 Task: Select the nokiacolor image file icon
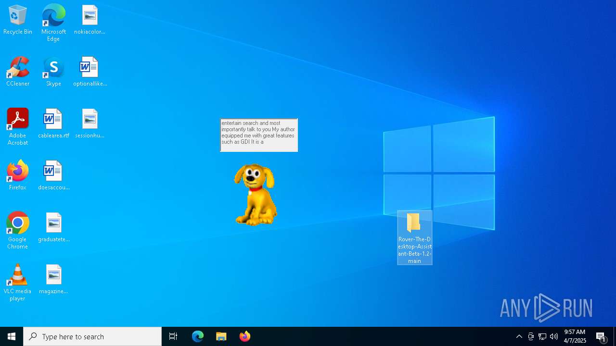[x=90, y=20]
